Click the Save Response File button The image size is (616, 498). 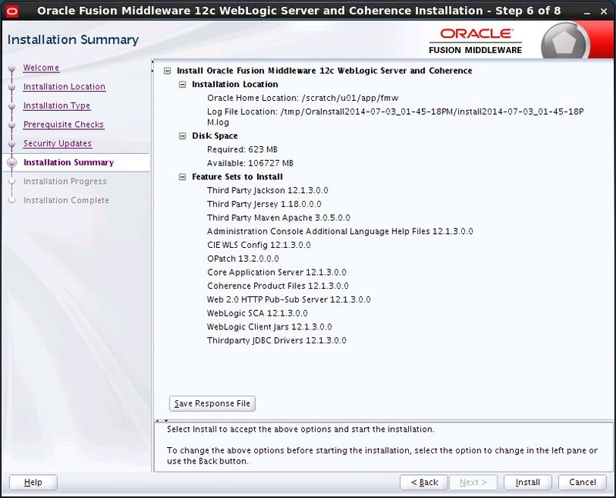pos(213,403)
